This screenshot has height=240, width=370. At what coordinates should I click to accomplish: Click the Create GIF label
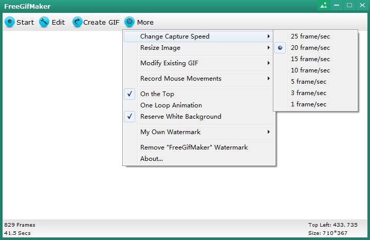pyautogui.click(x=101, y=22)
